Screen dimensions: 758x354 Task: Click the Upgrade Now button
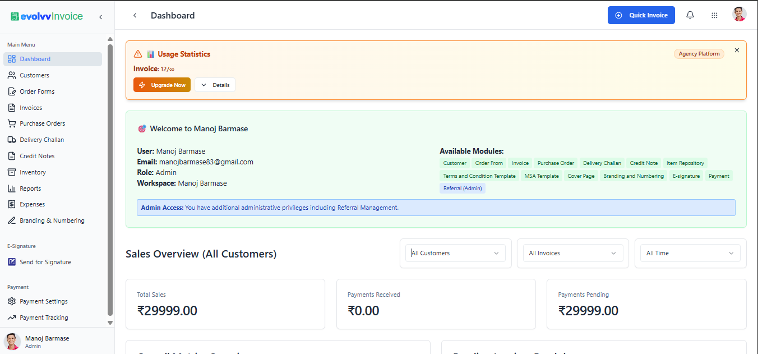162,85
